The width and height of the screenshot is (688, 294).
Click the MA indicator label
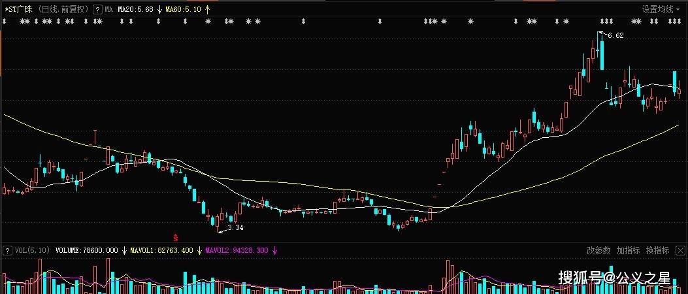(110, 10)
